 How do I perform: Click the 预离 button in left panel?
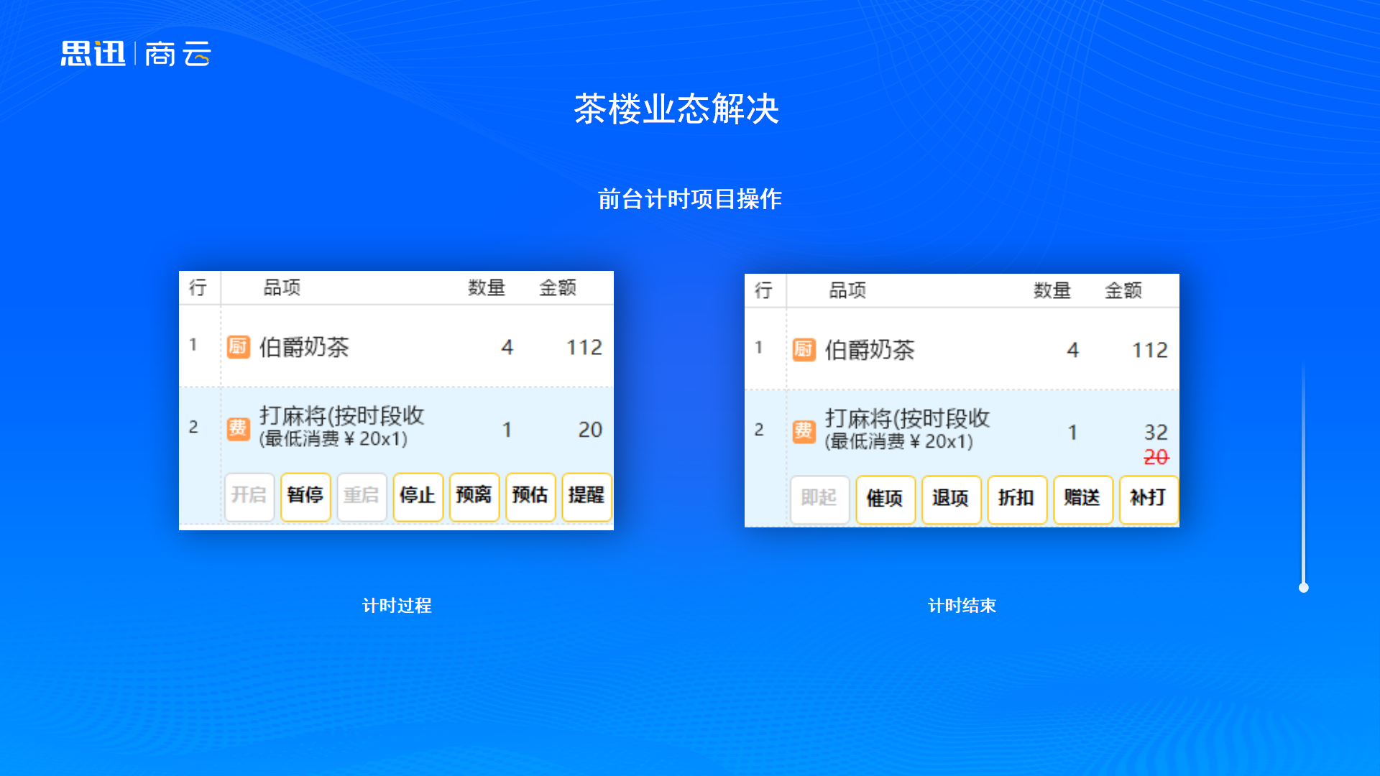[x=474, y=496]
